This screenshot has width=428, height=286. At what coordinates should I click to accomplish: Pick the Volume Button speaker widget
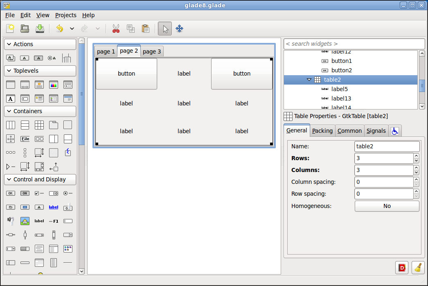pyautogui.click(x=11, y=221)
